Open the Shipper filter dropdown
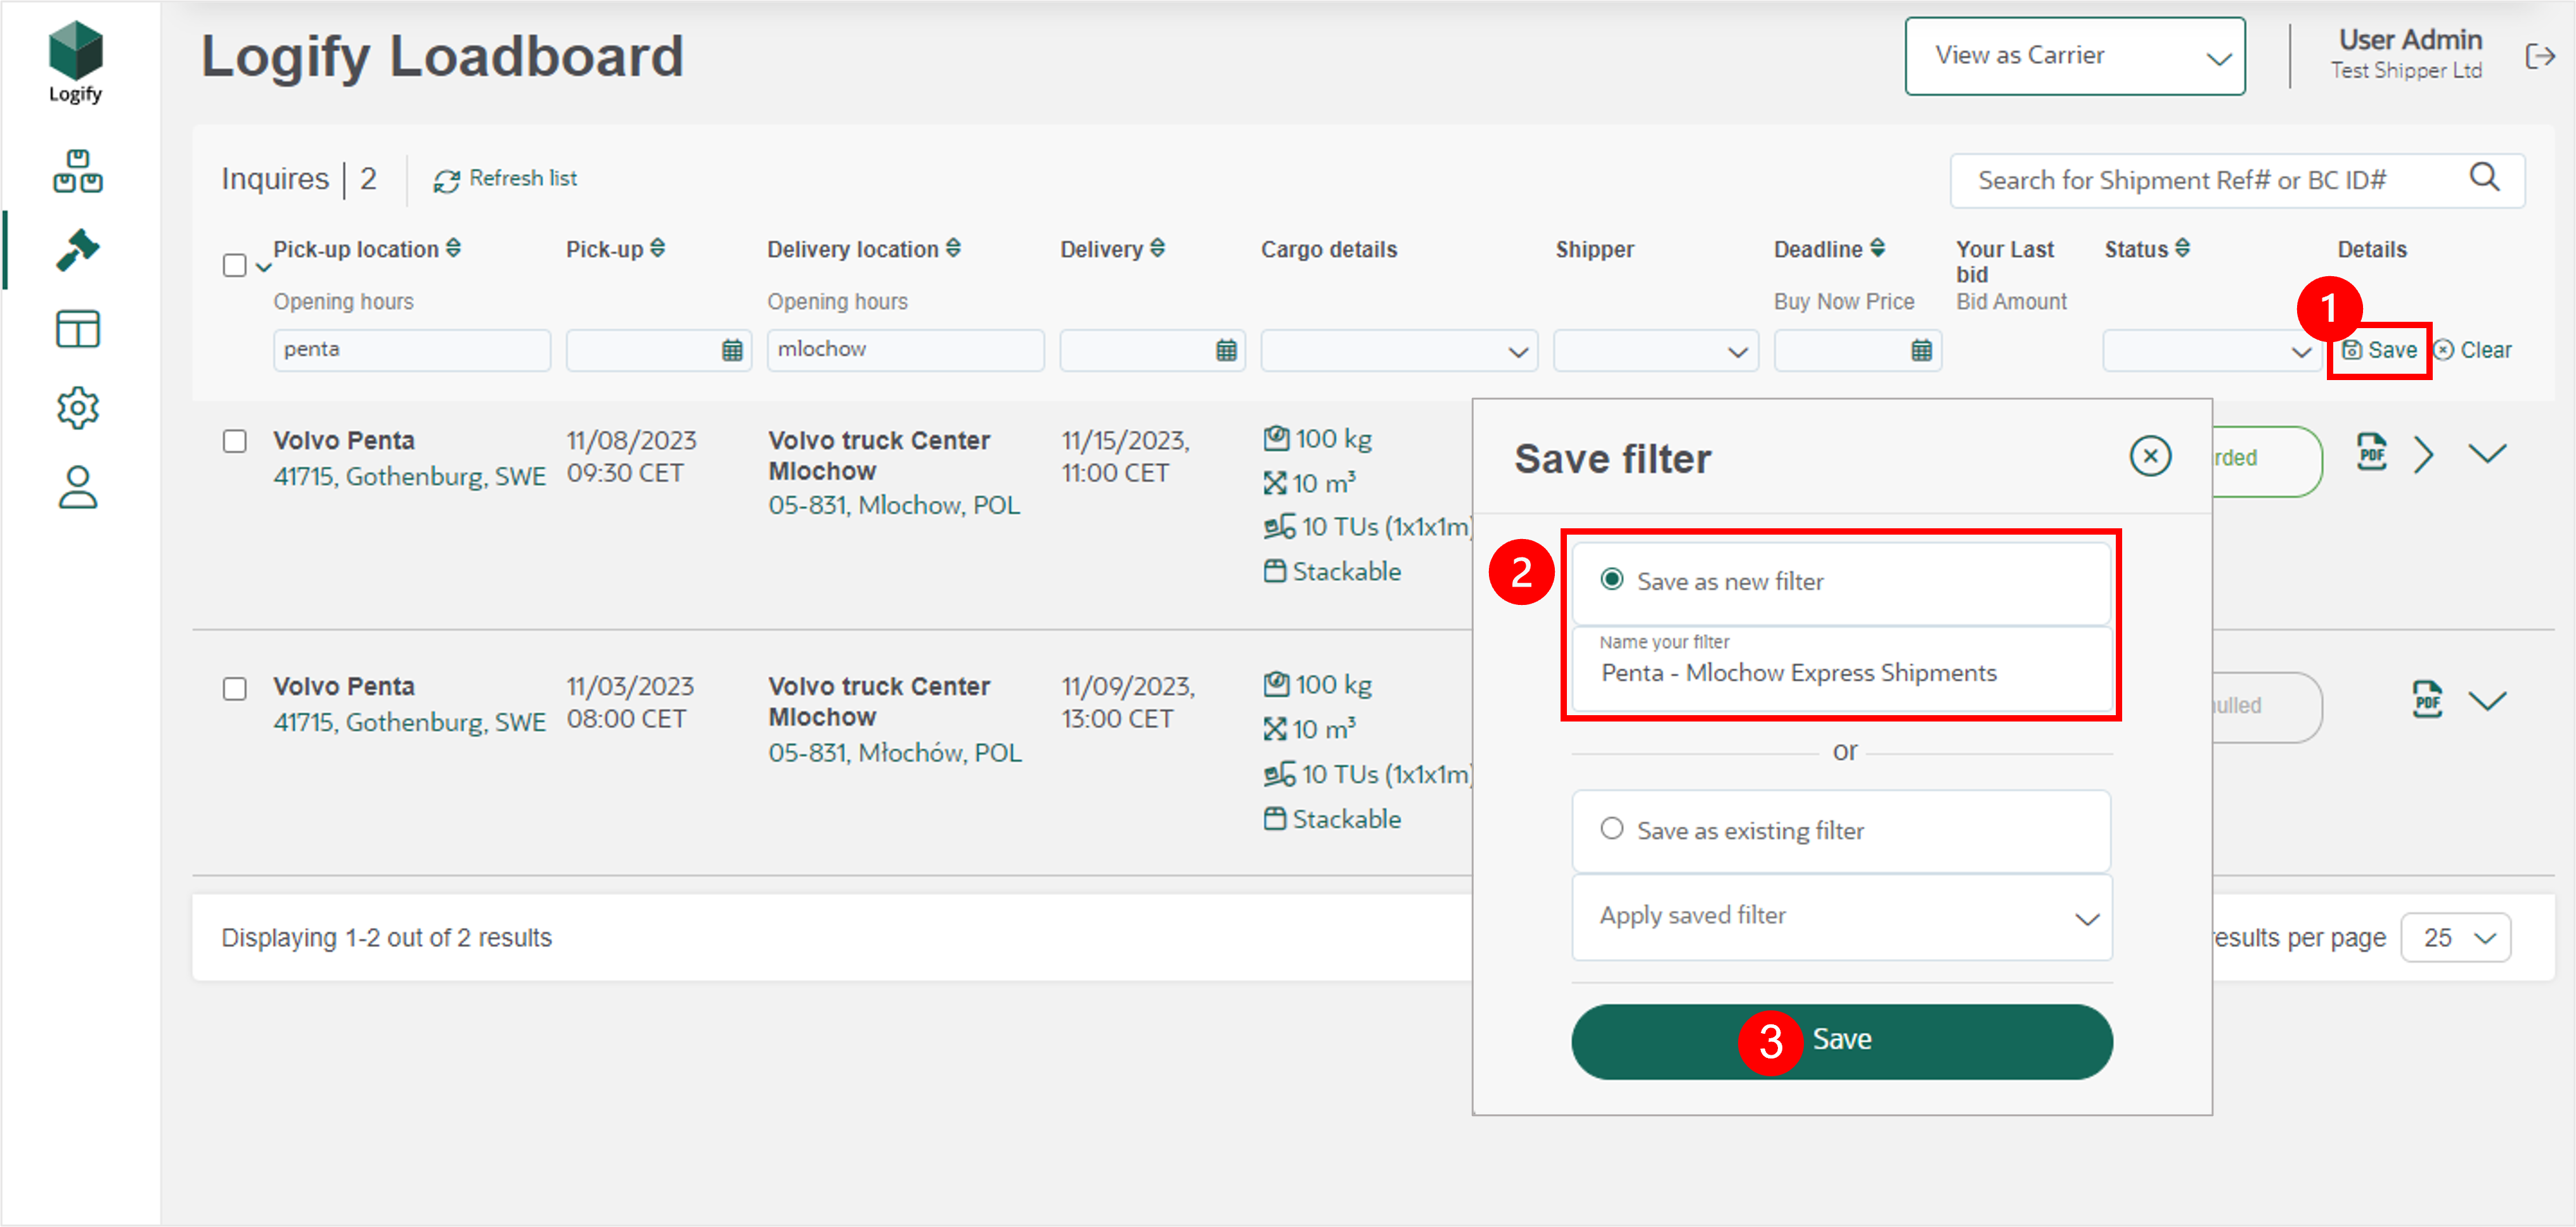 (1655, 351)
